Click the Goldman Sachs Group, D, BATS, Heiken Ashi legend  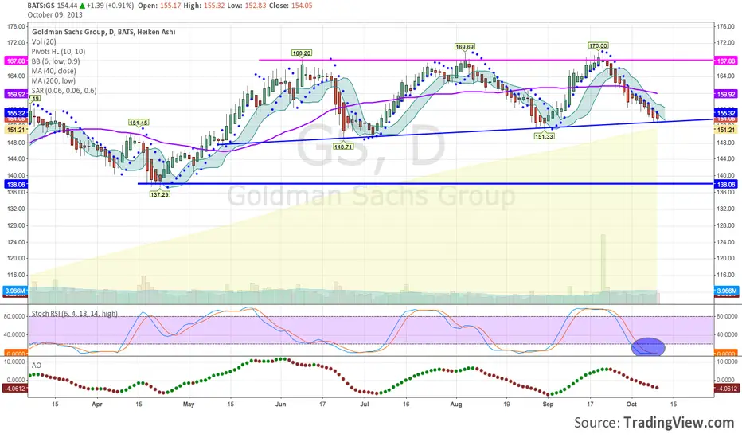click(103, 32)
